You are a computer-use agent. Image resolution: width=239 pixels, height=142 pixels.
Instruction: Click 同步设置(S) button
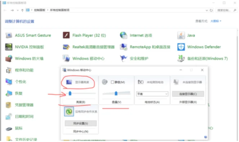[x=81, y=123]
